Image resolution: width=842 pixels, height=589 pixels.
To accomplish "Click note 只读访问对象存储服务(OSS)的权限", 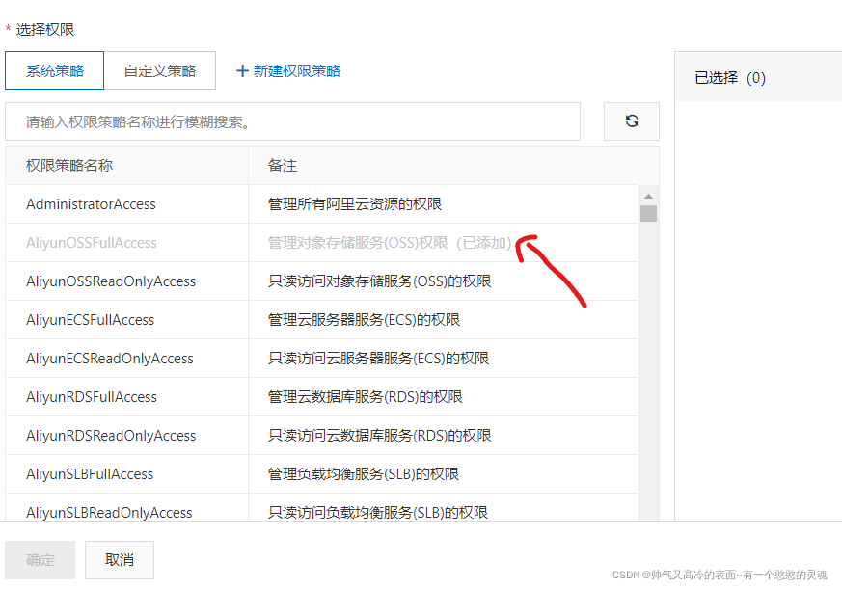I will [x=380, y=281].
